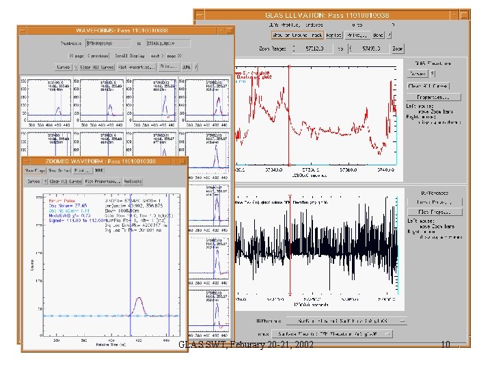This screenshot has width=492, height=369.
Task: Click 'Clear All Curves' in the Zoomed Waveform window
Action: [x=66, y=181]
